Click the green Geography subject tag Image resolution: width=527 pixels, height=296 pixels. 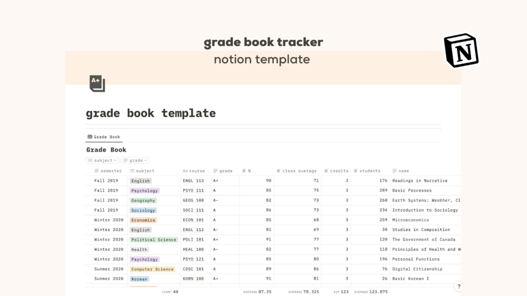[143, 200]
